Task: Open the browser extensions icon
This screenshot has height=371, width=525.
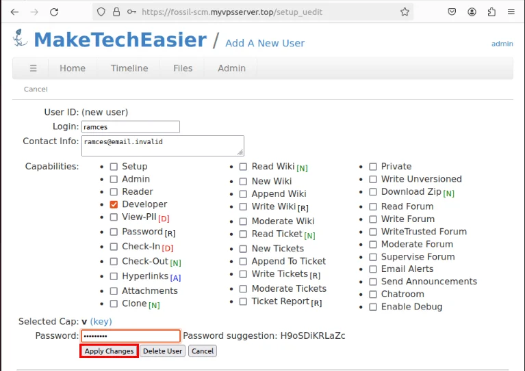Action: point(491,12)
